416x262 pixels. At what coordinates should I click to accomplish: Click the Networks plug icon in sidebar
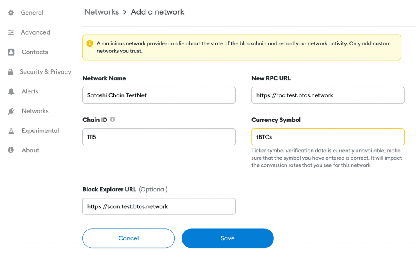click(x=10, y=111)
